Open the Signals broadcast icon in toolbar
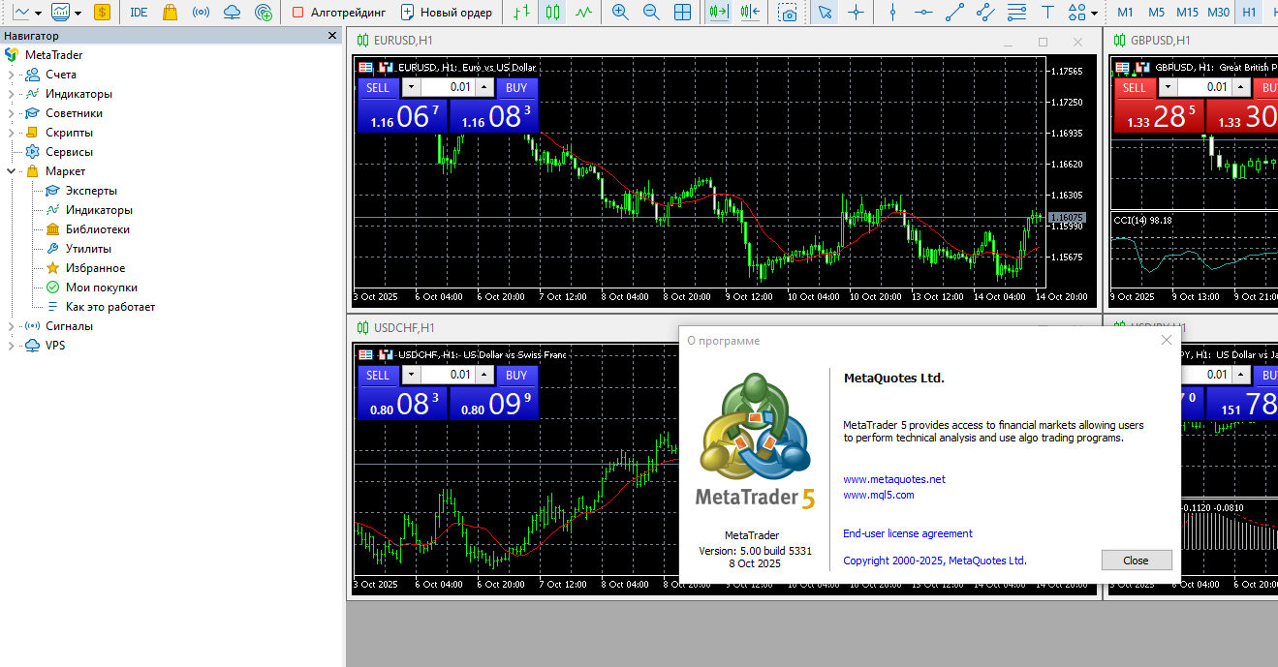 tap(201, 13)
